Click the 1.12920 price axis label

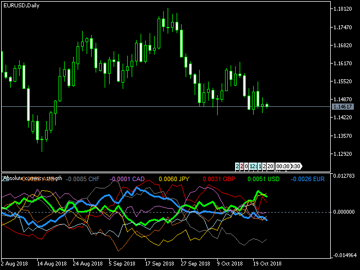pyautogui.click(x=343, y=154)
